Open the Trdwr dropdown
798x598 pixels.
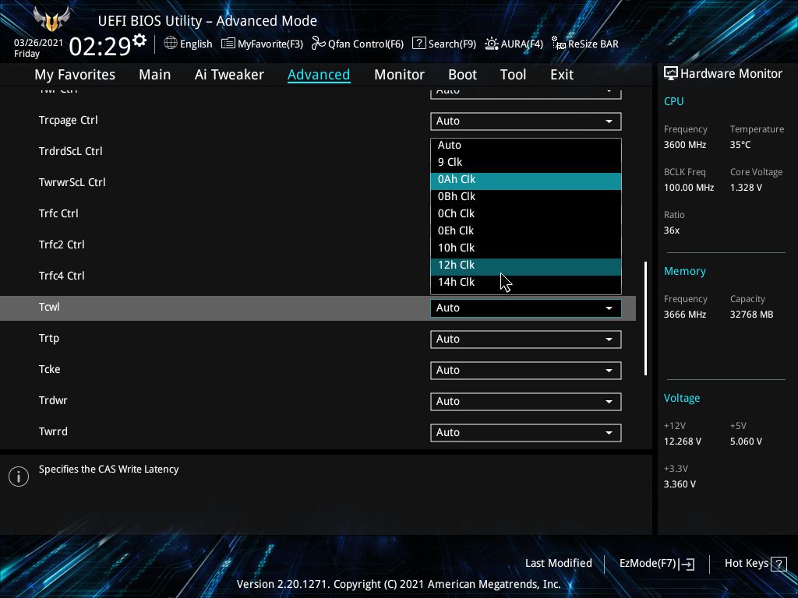[x=526, y=401]
